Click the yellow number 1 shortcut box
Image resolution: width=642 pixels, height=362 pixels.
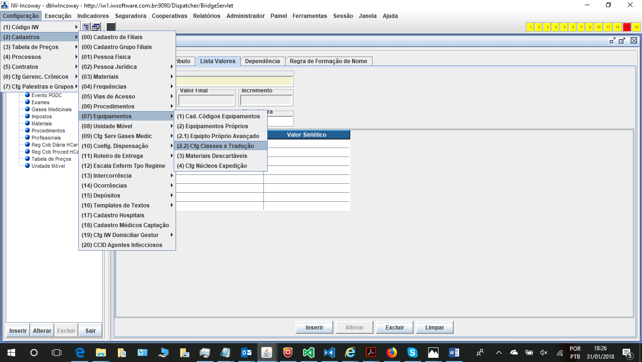(x=530, y=27)
